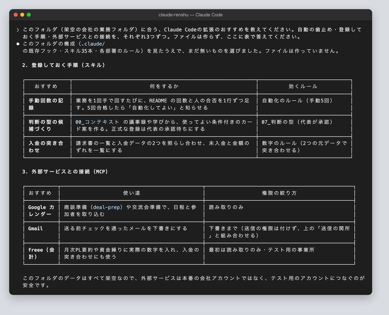Click 送る前チェックを通ったメール description
Screen dimensions: 389x315
point(126,229)
